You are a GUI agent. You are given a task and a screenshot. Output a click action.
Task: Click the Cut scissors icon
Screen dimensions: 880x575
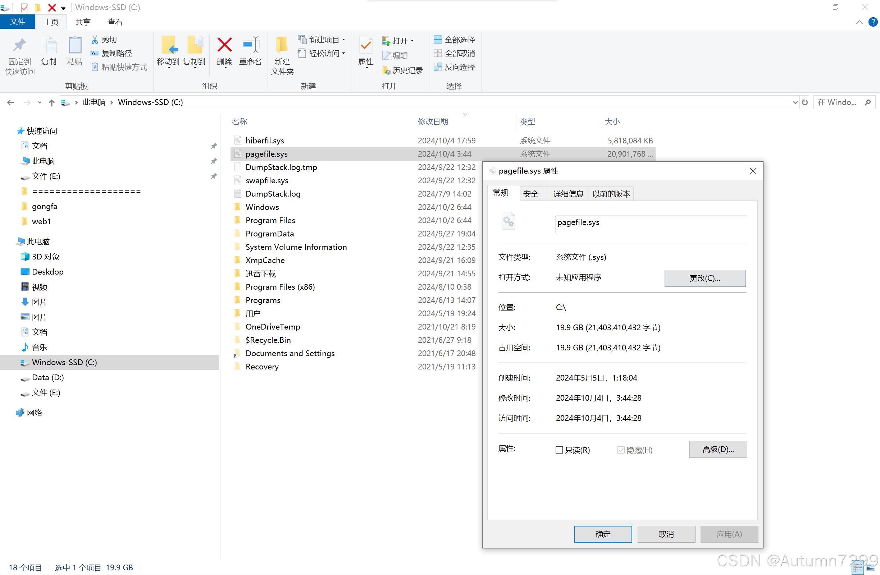95,40
